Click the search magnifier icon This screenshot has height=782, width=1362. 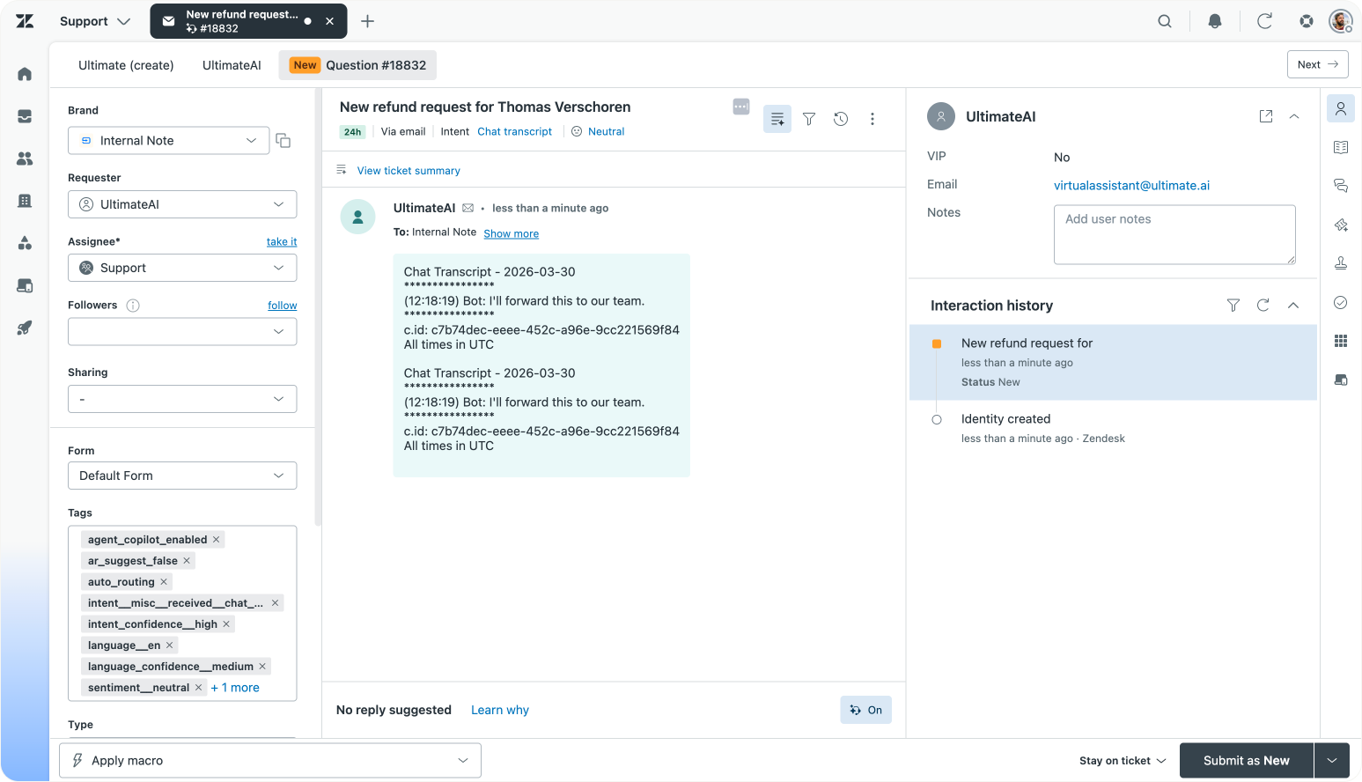pyautogui.click(x=1165, y=21)
